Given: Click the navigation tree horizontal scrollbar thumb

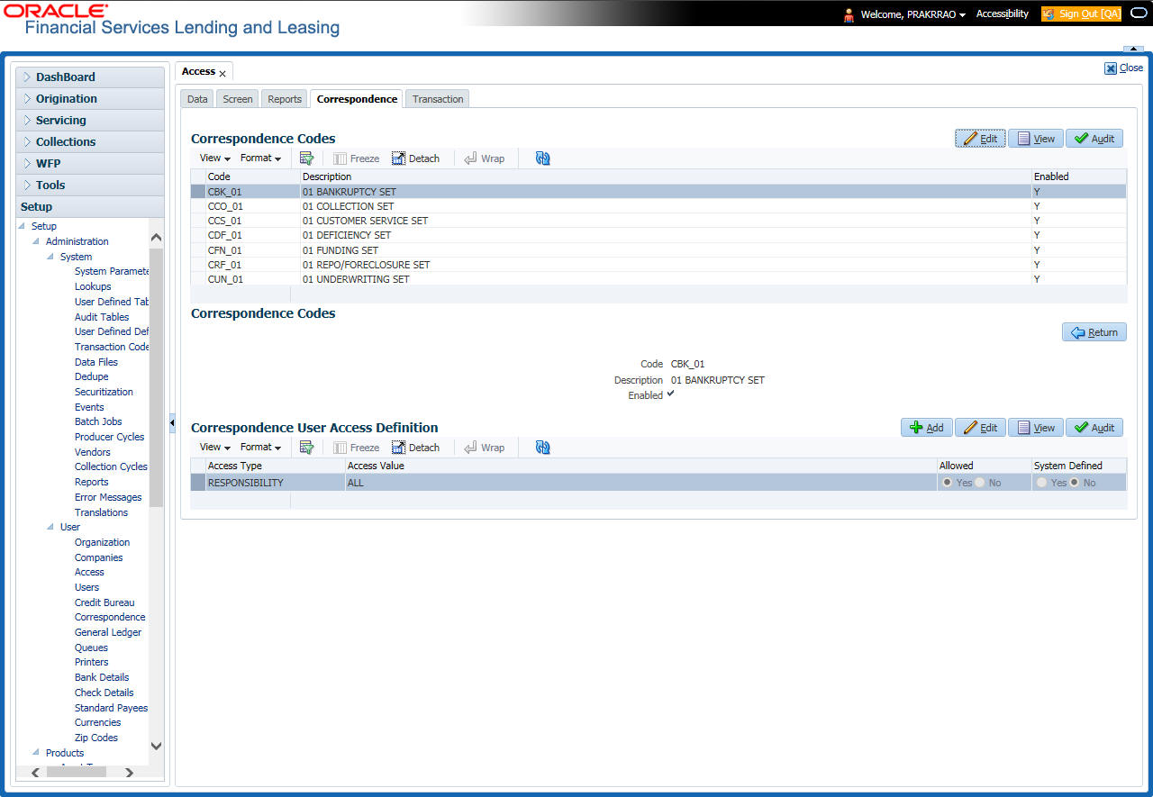Looking at the screenshot, I should point(77,772).
